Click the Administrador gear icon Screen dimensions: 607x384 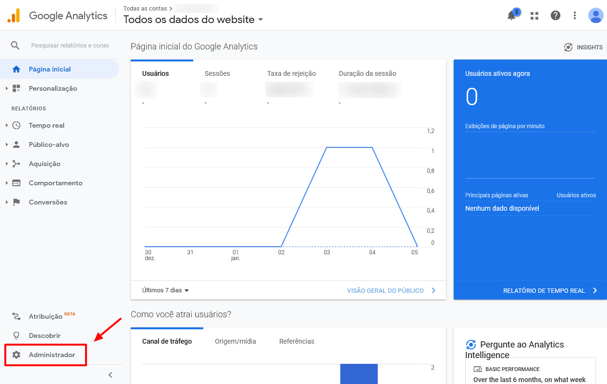[x=16, y=355]
